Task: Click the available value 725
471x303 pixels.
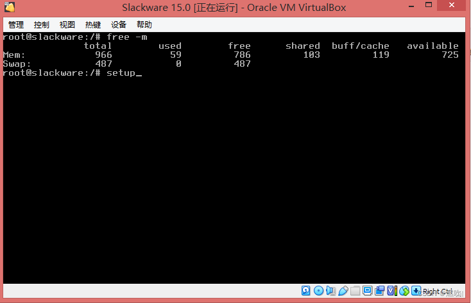Action: (x=450, y=55)
